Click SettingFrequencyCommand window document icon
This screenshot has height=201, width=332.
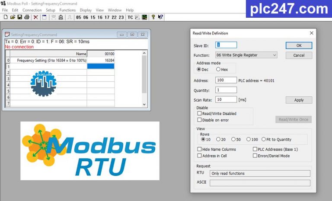point(7,34)
